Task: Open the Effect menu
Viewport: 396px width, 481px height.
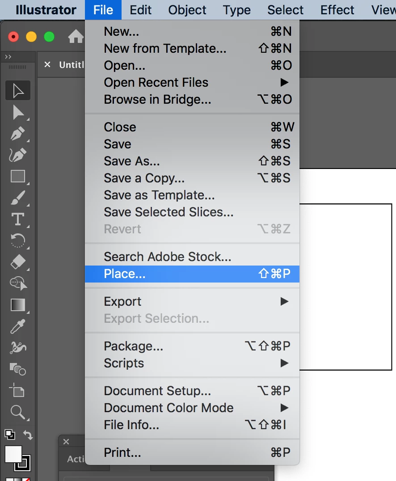Action: point(337,10)
